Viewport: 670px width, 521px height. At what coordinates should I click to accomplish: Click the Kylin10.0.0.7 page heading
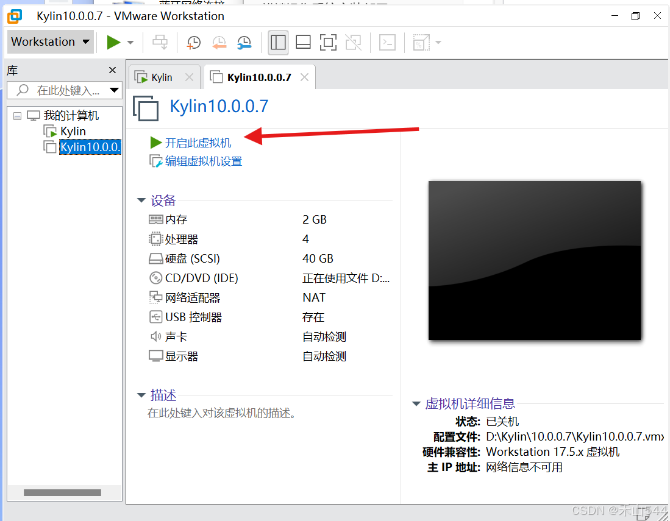(x=219, y=107)
